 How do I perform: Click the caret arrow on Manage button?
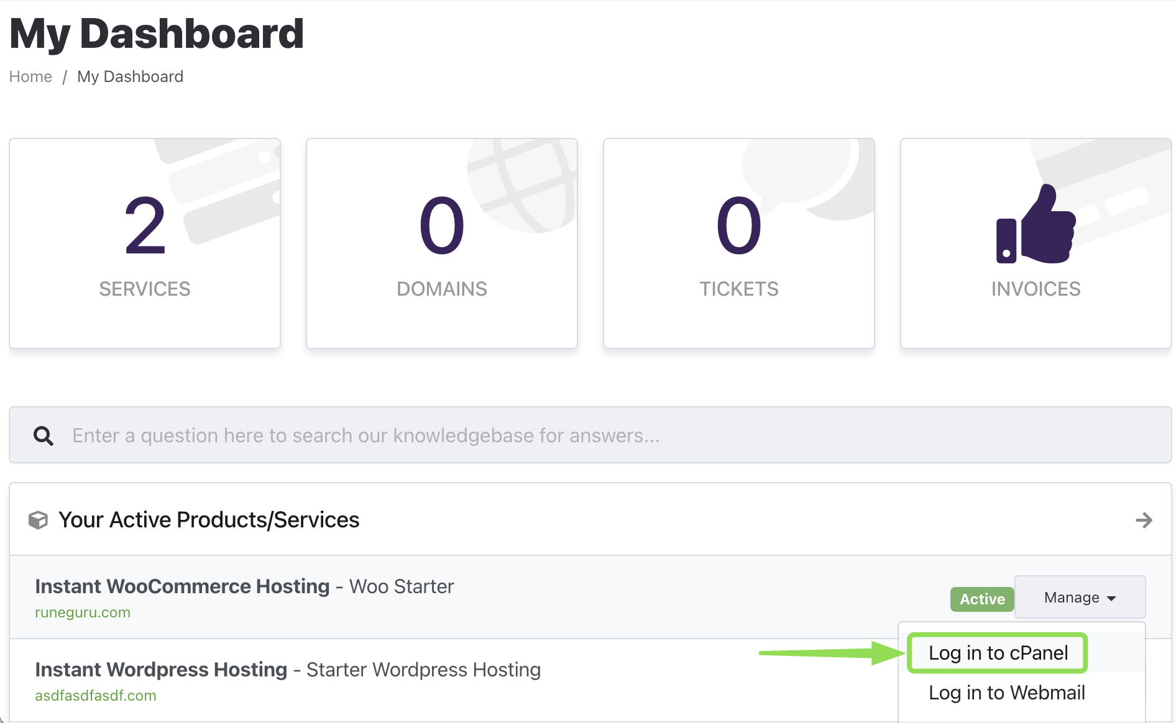1112,598
